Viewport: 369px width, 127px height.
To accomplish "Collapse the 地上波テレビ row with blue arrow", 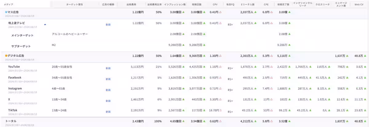I will (46, 24).
